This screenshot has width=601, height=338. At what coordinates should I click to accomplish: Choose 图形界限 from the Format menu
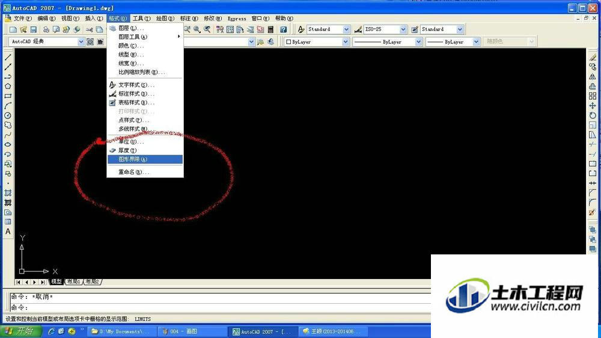point(145,159)
